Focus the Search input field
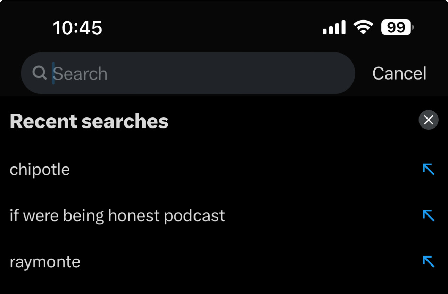This screenshot has height=294, width=448. click(x=188, y=73)
